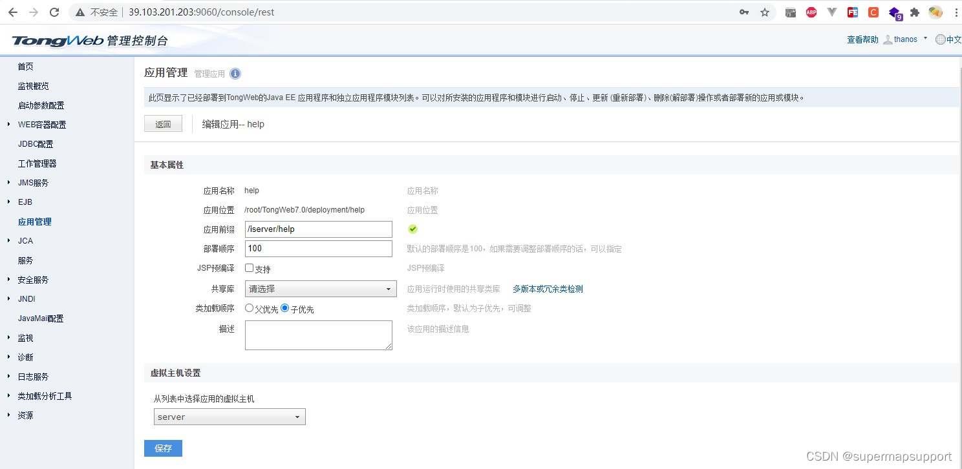Click the orange C extension icon
Image resolution: width=962 pixels, height=469 pixels.
[873, 12]
